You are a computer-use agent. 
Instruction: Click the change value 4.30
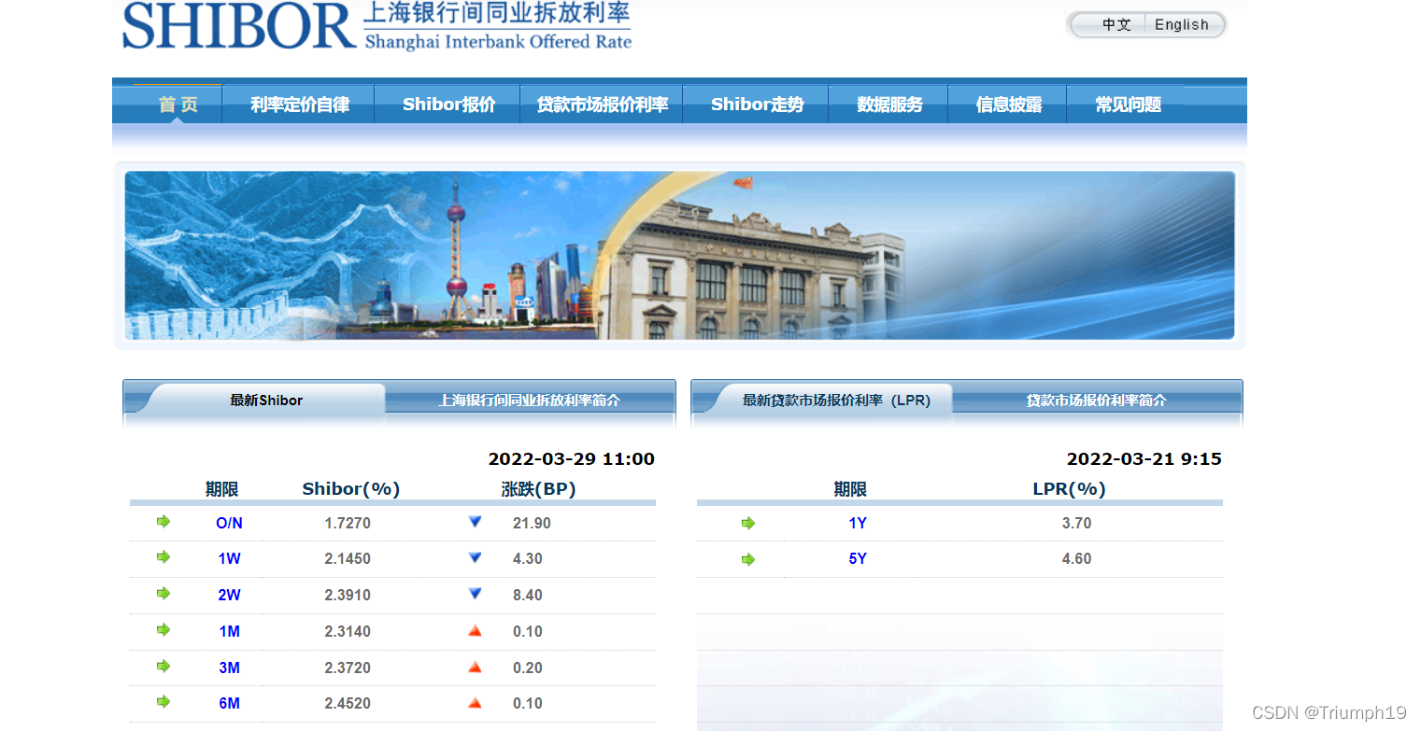pos(528,558)
